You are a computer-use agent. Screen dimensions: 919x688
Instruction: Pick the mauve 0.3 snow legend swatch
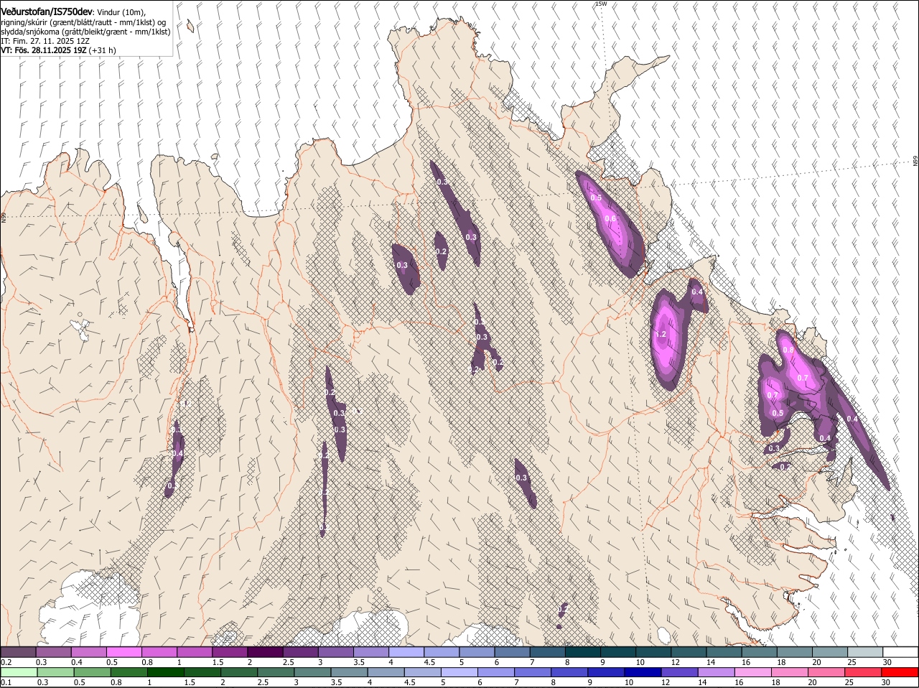coord(53,652)
